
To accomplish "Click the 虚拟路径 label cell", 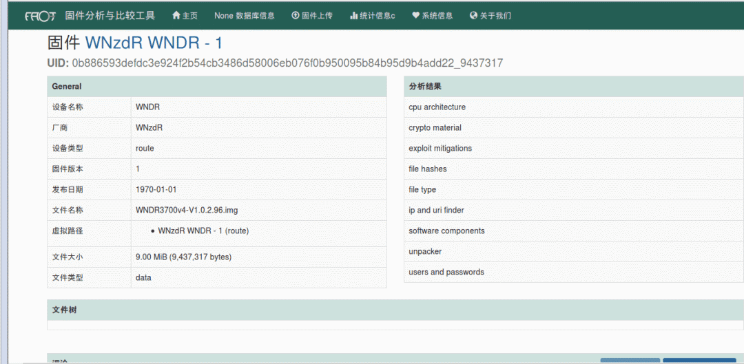I will 89,233.
